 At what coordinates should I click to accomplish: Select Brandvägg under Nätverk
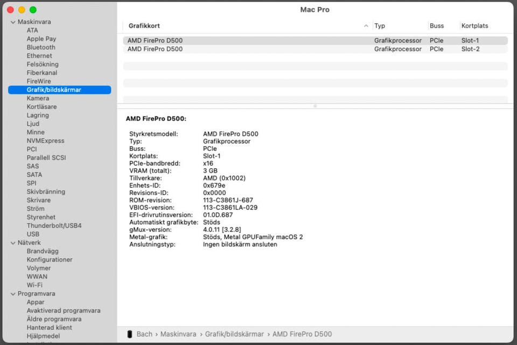(43, 251)
